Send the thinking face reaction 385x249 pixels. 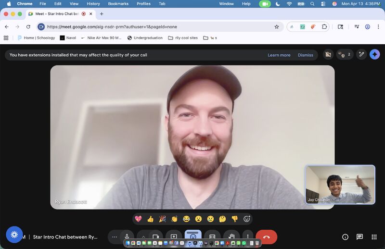222,219
